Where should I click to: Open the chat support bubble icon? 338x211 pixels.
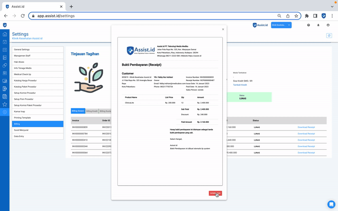coord(331,204)
